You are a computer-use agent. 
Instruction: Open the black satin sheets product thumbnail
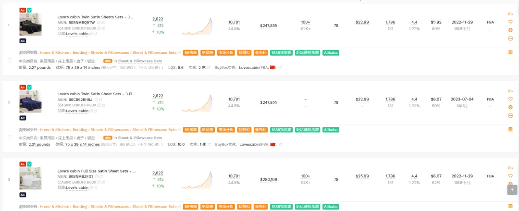click(x=30, y=25)
